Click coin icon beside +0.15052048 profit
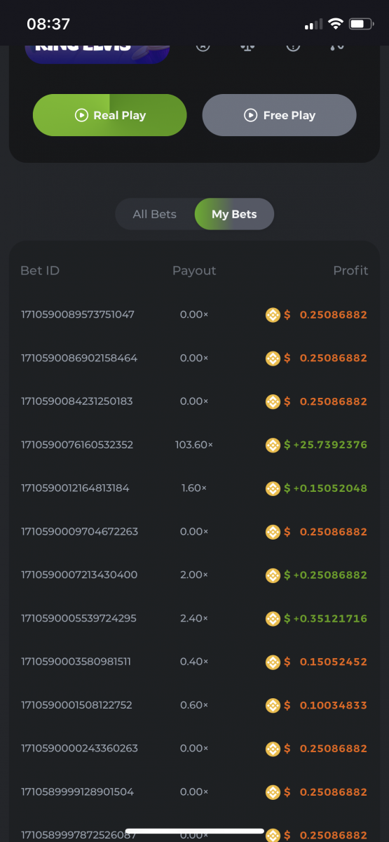Viewport: 389px width, 842px height. [x=273, y=488]
